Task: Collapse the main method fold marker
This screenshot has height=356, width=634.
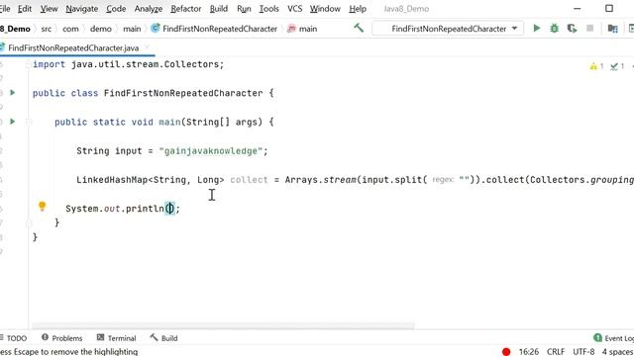Action: (29, 122)
